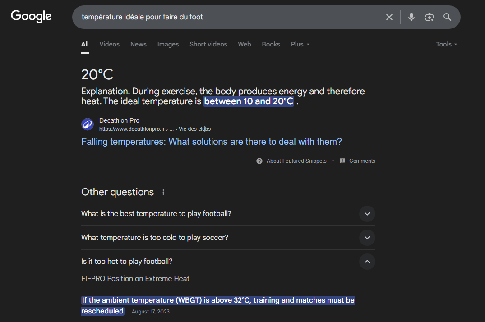Screen dimensions: 485x322
Task: Click the highlighted WBGT above 32°C sentence
Action: click(218, 305)
